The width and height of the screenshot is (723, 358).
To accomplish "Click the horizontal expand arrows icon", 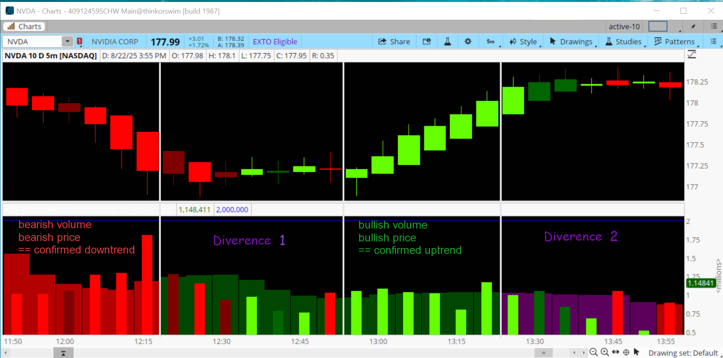I will pyautogui.click(x=615, y=352).
